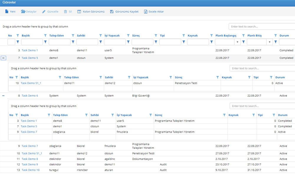
Task: Sort by Talep Eden column header
Action: (56, 35)
